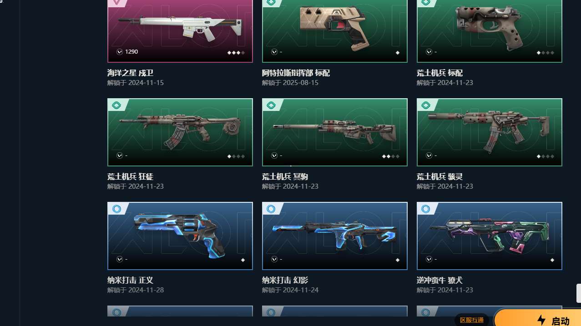Screen dimensions: 581x326
Task: Click upgrade level diamonds on 荒土机兵 冥驹
Action: coord(391,156)
